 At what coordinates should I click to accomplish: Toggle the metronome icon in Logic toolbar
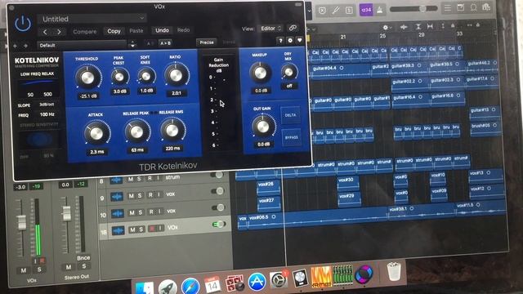(x=379, y=10)
